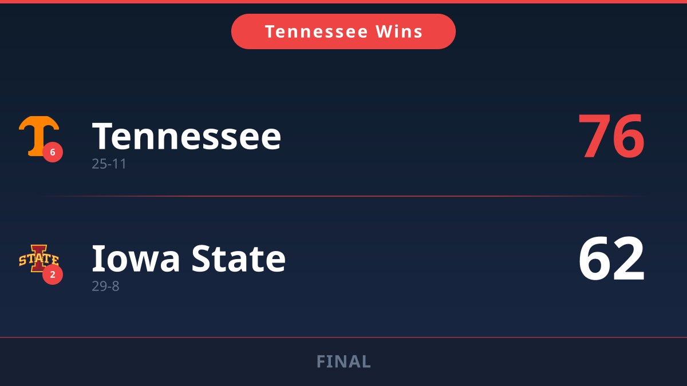This screenshot has width=687, height=386.
Task: Click the Tennessee Wins banner
Action: (343, 31)
